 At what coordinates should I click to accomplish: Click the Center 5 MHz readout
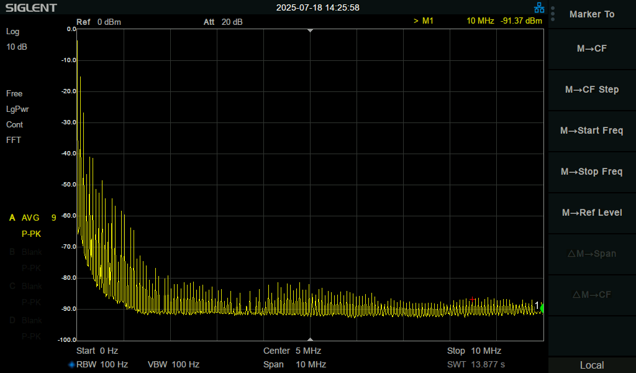(x=292, y=351)
